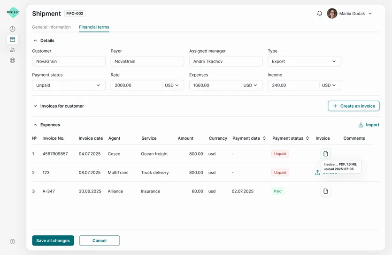Screen dimensions: 392x255
Task: Switch to General information tab
Action: click(x=51, y=27)
